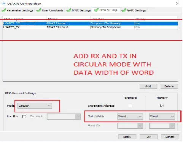Click green checkmark icon on User Constants tab
This screenshot has width=183, height=142.
[38, 10]
